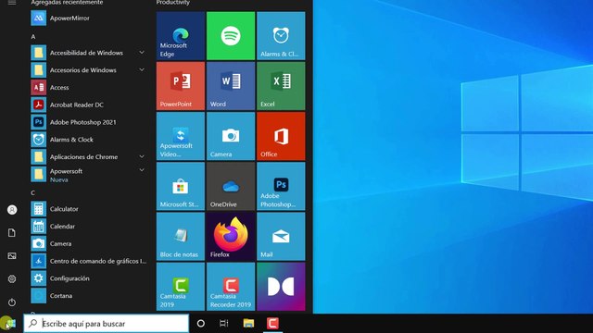Viewport: 593px width, 333px height.
Task: Open the Microsoft Edge tile
Action: pos(181,36)
